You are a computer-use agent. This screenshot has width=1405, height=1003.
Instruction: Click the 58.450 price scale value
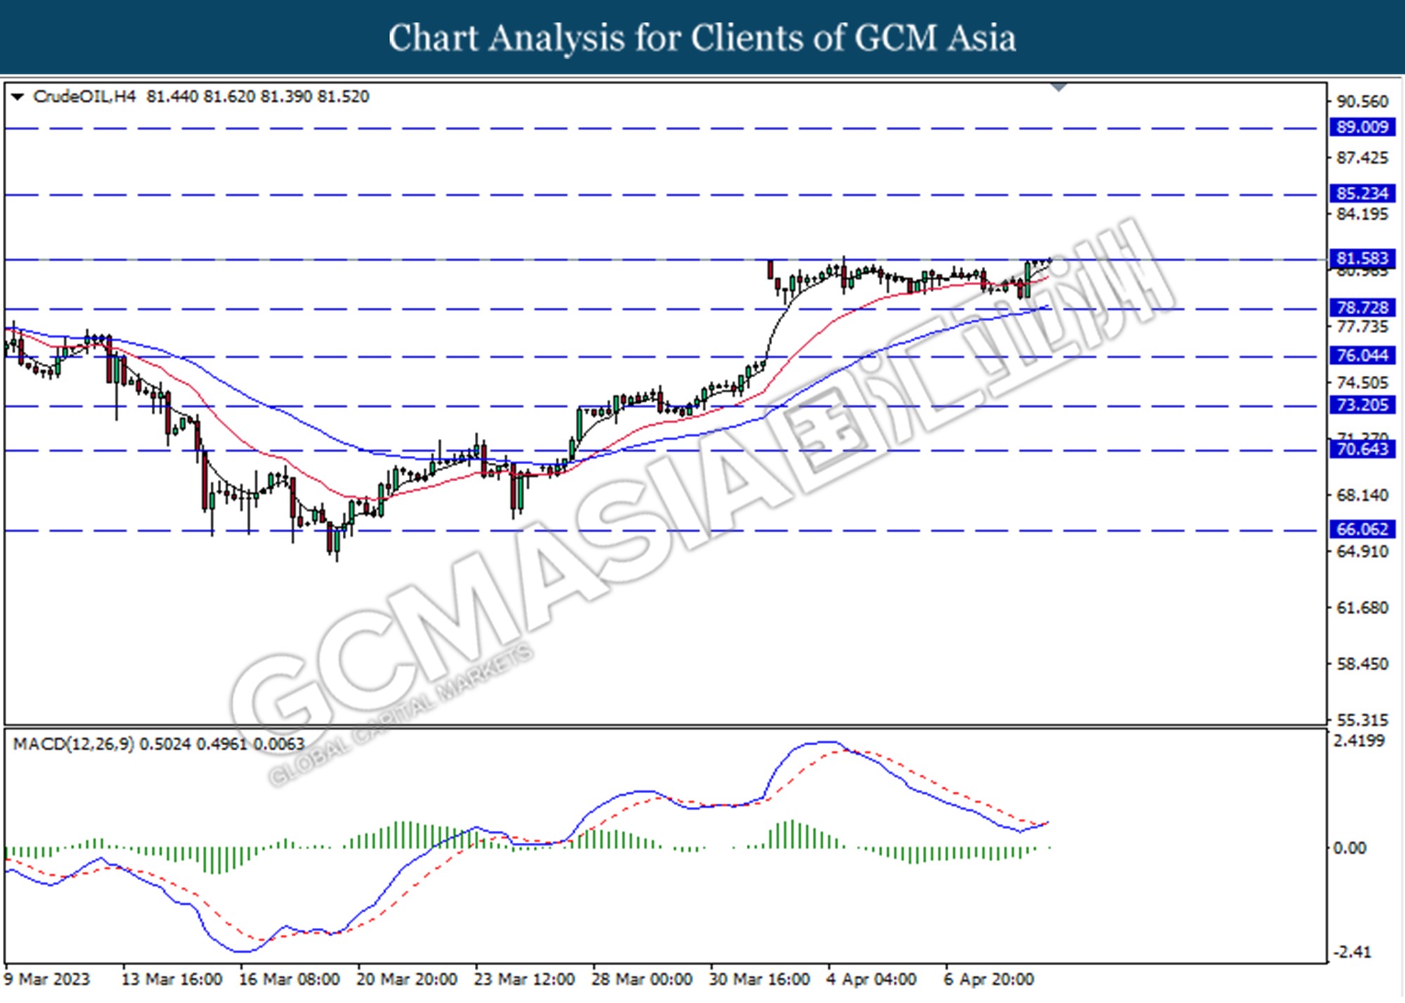point(1362,664)
